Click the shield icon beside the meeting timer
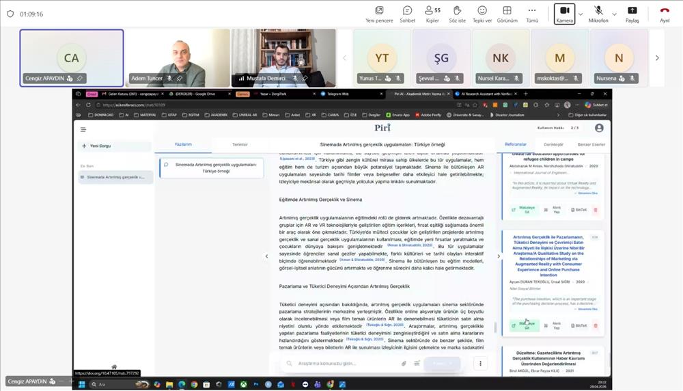 point(10,14)
